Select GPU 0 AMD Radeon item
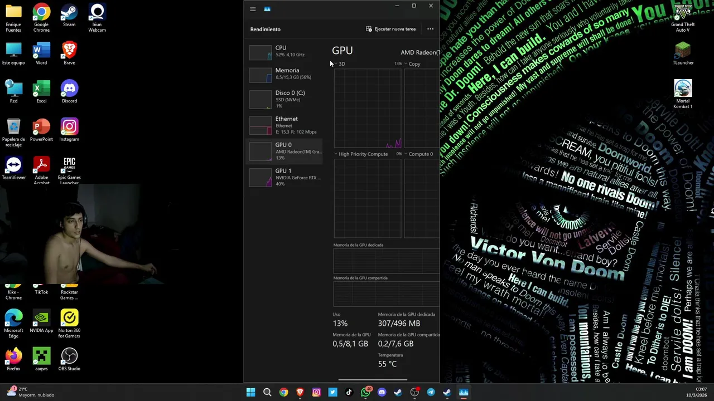This screenshot has width=714, height=401. (x=285, y=151)
